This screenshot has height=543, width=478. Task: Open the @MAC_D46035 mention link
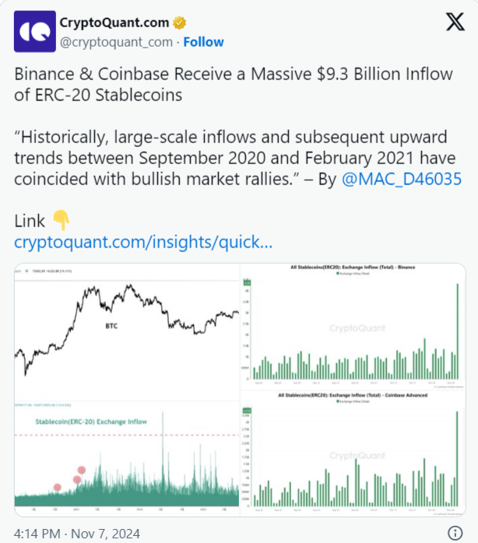[402, 179]
